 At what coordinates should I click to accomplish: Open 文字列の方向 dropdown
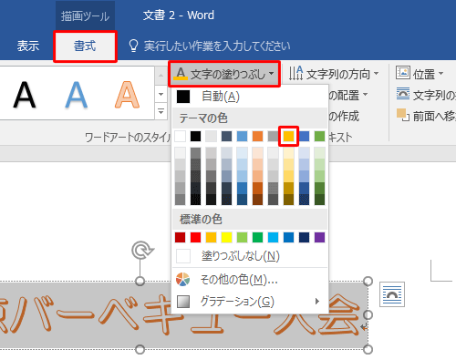click(334, 74)
